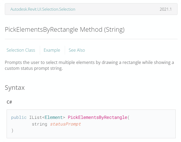181x142 pixels.
Task: Click the separator between Selection Class and Example
Action: coord(40,50)
